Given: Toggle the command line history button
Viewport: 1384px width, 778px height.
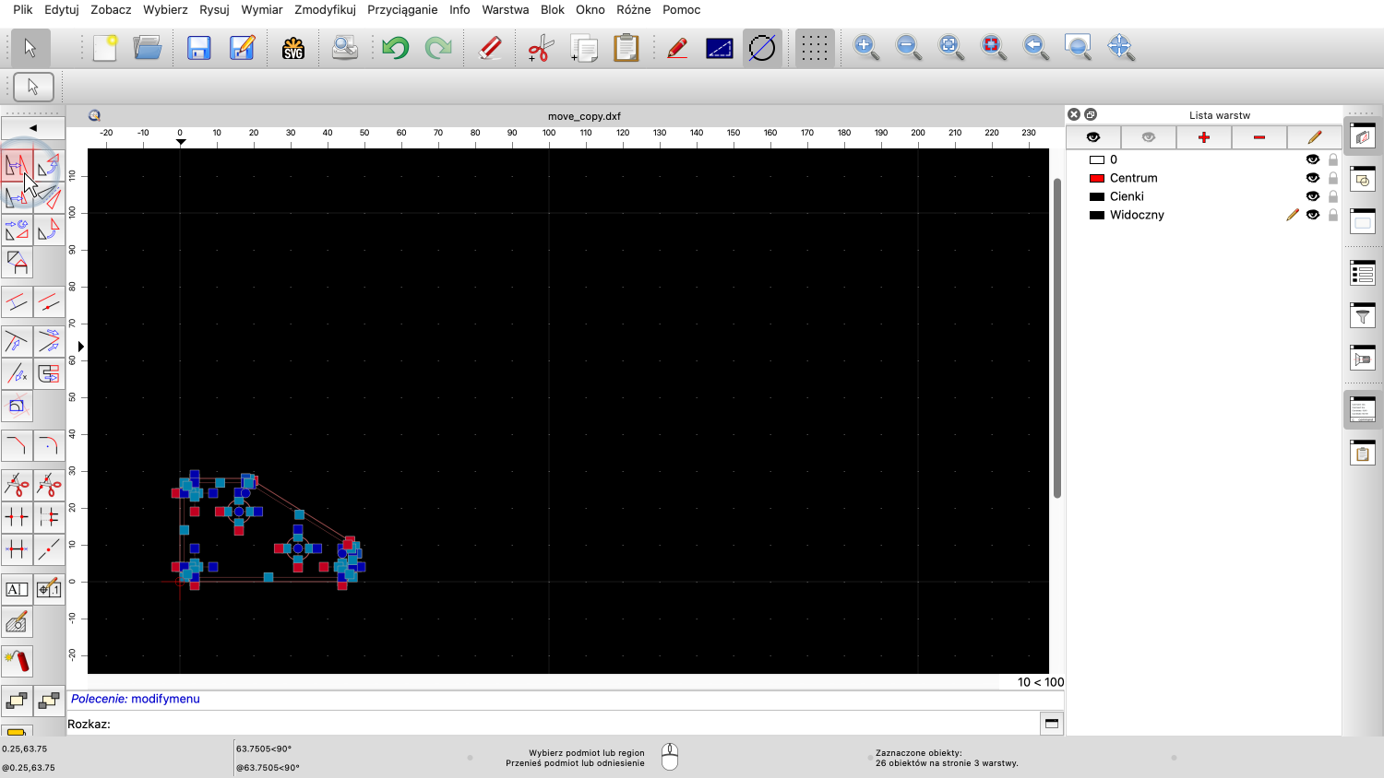Looking at the screenshot, I should (x=1051, y=724).
